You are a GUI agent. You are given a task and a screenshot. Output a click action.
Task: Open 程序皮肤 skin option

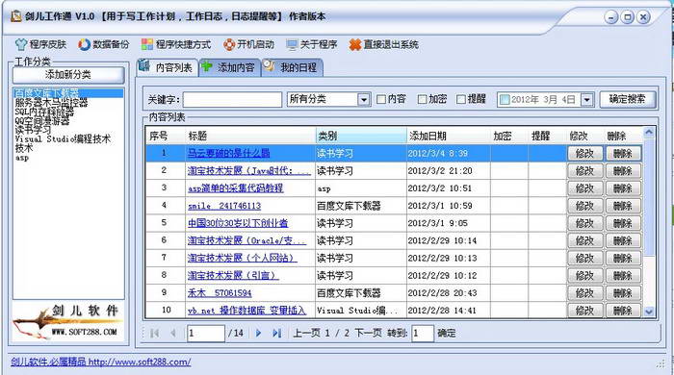tap(40, 44)
